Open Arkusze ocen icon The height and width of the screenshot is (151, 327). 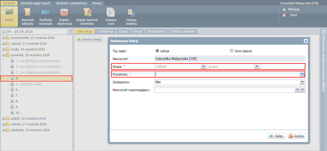[x=111, y=12]
